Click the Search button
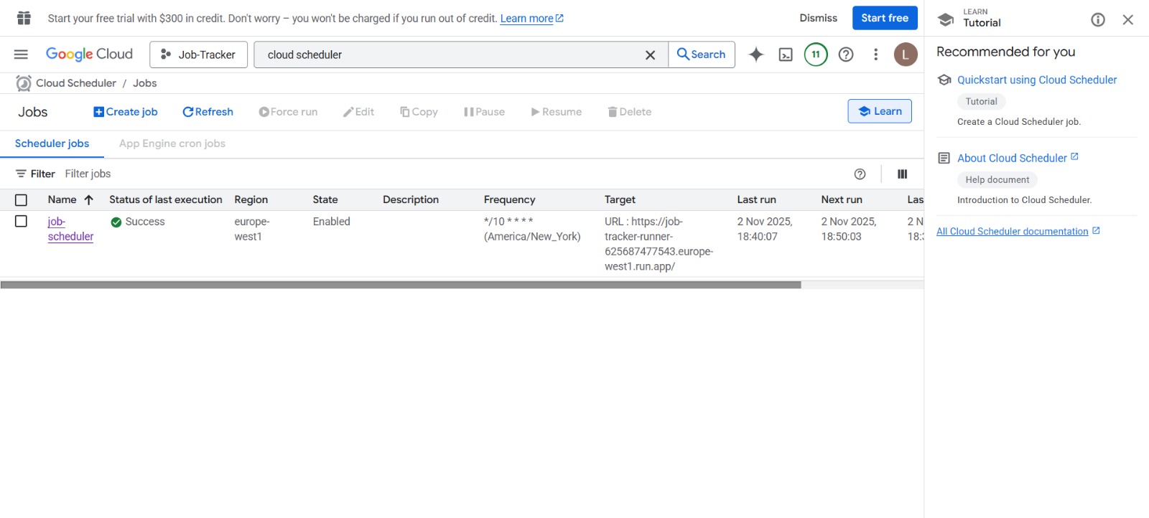 click(702, 55)
